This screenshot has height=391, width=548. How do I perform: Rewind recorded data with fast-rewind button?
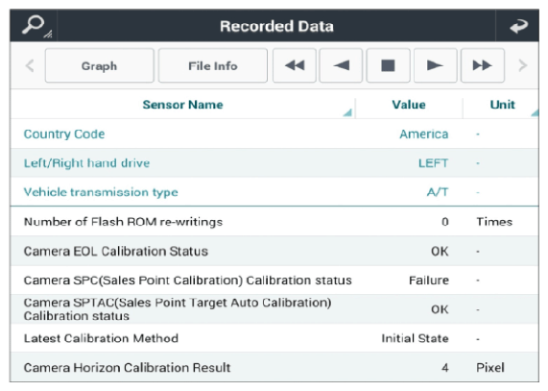(x=295, y=65)
